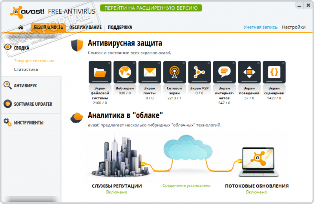
Task: Go to the home screen via house icon
Action: coord(21,27)
